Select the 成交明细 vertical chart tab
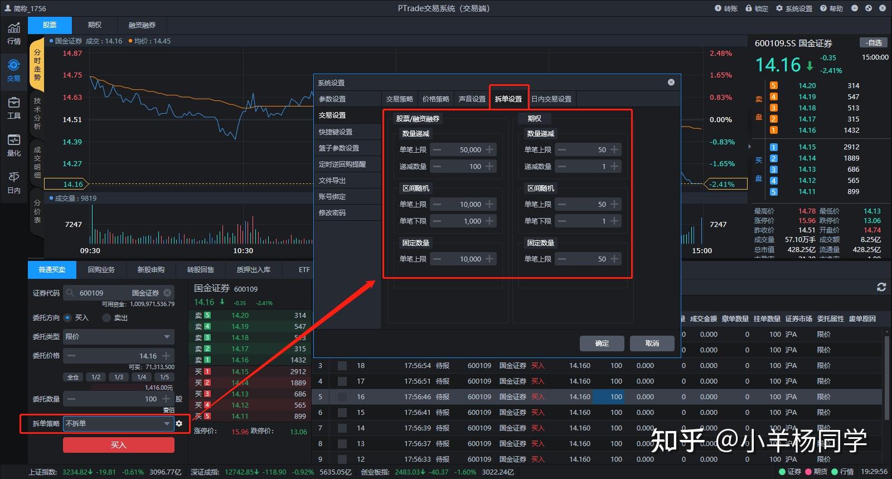The width and height of the screenshot is (892, 479). [x=37, y=163]
